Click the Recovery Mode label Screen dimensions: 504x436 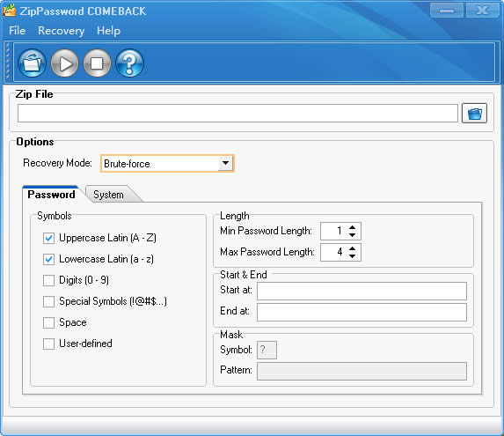point(57,163)
